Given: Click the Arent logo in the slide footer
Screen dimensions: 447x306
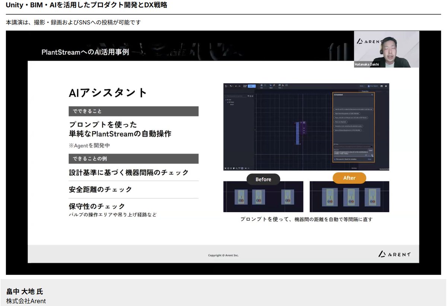Looking at the screenshot, I should pos(394,254).
